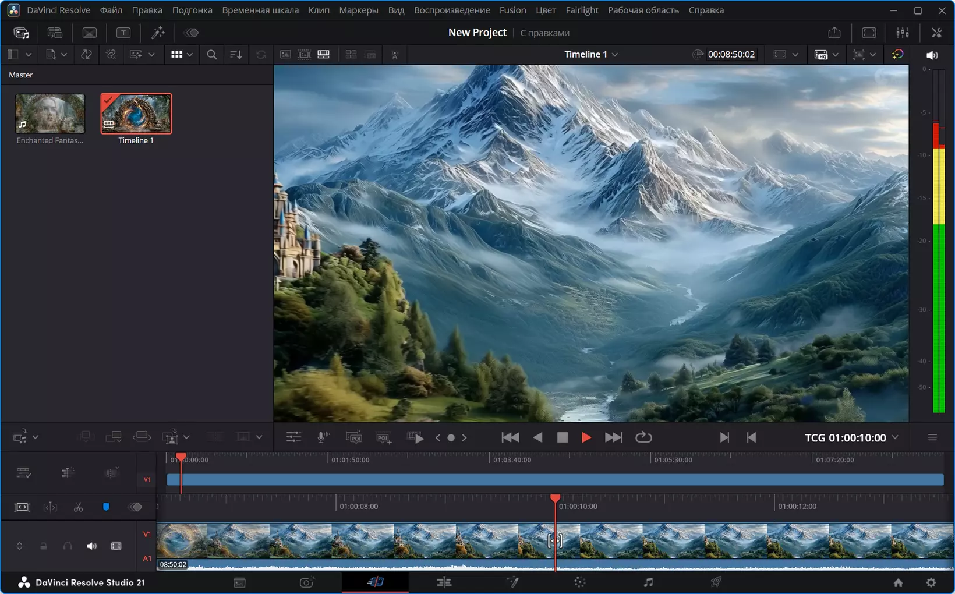Open project settings gear icon
Screen dimensions: 955x594
coord(931,582)
